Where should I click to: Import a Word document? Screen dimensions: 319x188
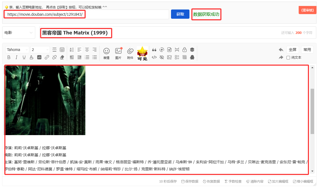(169, 50)
